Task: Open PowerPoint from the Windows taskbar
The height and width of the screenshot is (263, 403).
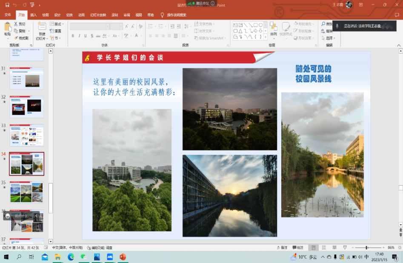Action: [x=123, y=257]
